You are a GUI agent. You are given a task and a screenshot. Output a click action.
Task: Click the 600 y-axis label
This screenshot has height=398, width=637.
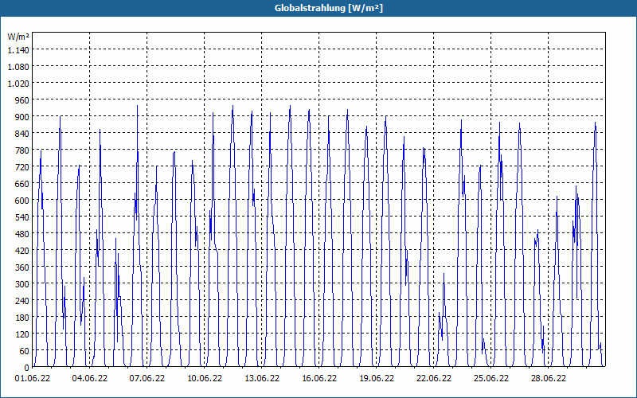pyautogui.click(x=22, y=201)
